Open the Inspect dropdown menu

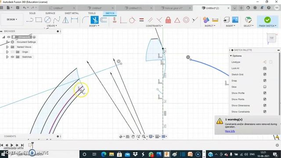pyautogui.click(x=210, y=26)
